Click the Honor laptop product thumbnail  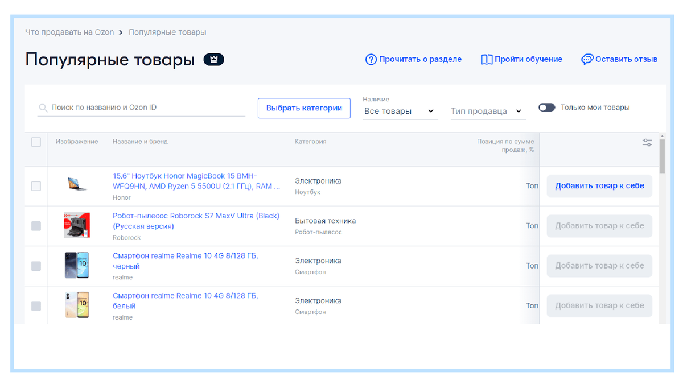point(77,184)
